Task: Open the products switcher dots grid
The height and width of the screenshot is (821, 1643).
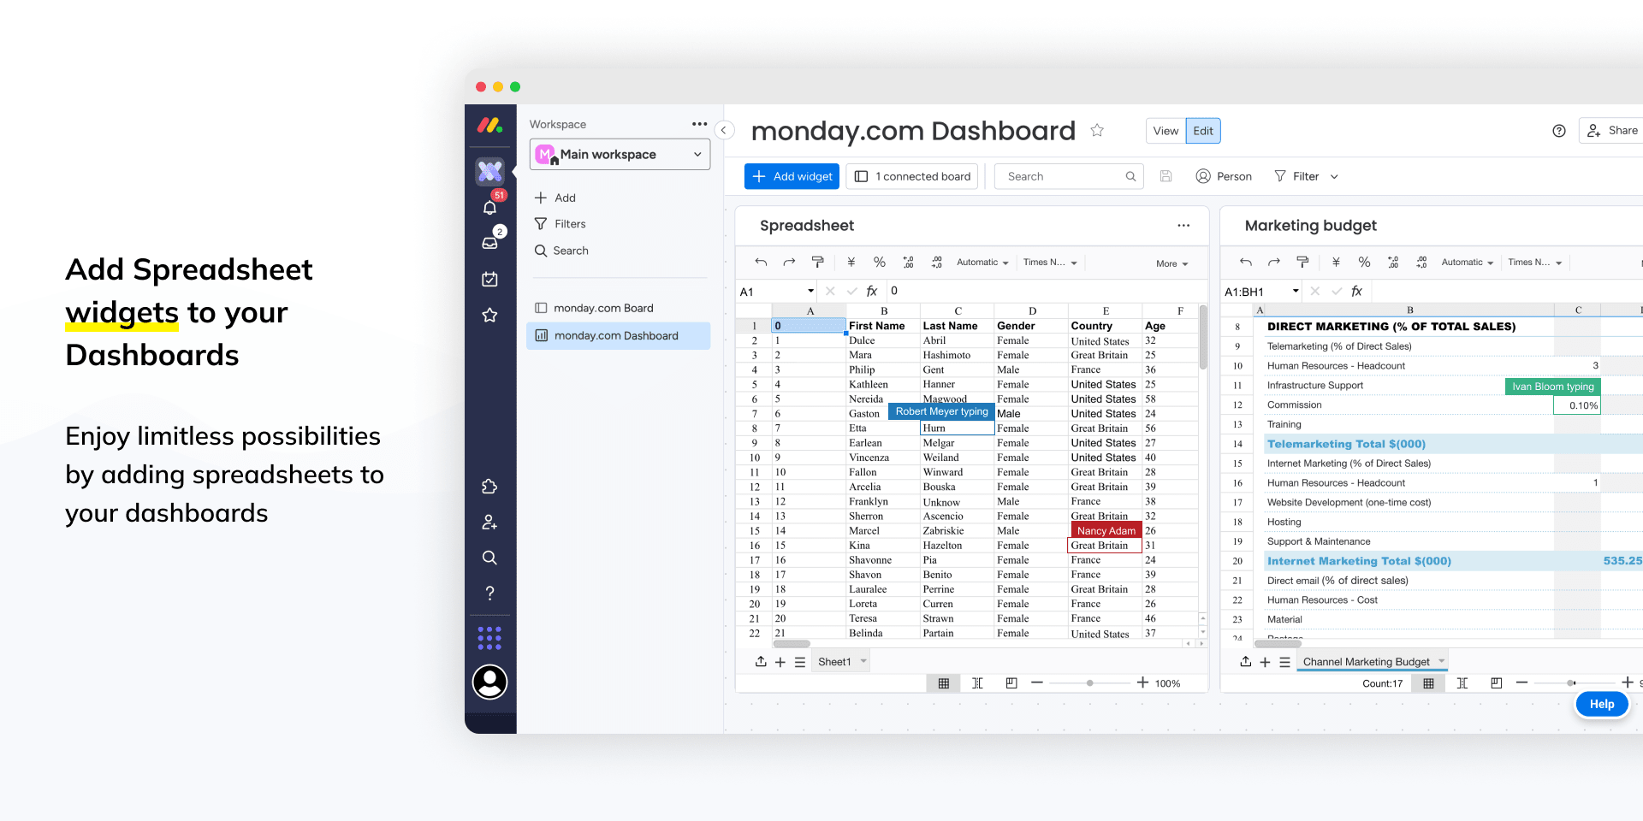Action: [x=489, y=638]
